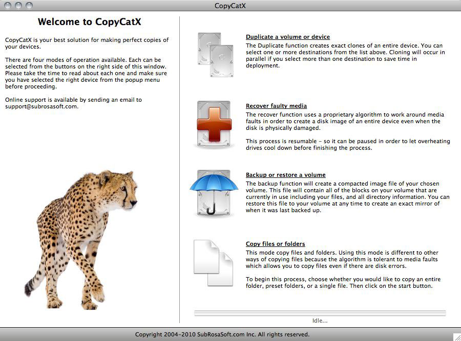
Task: Click the blue umbrella Backup icon
Action: point(214,193)
